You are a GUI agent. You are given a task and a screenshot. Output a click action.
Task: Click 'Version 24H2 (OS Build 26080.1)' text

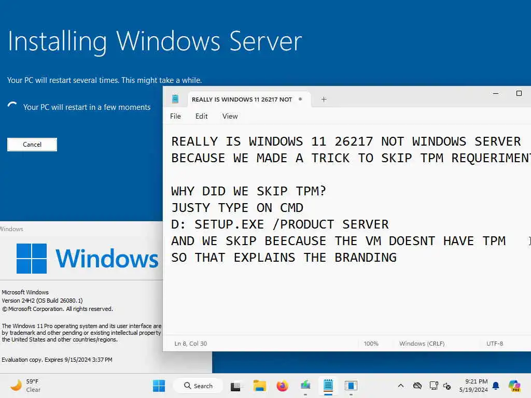(43, 301)
